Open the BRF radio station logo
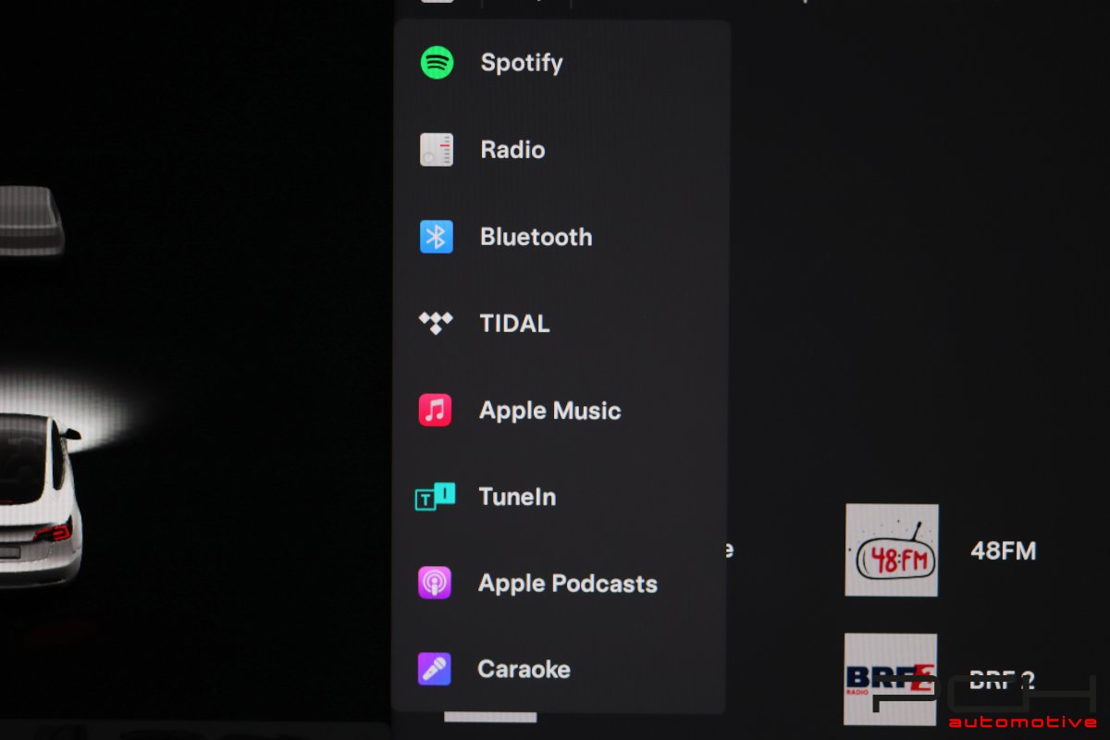The image size is (1110, 740). pos(891,679)
